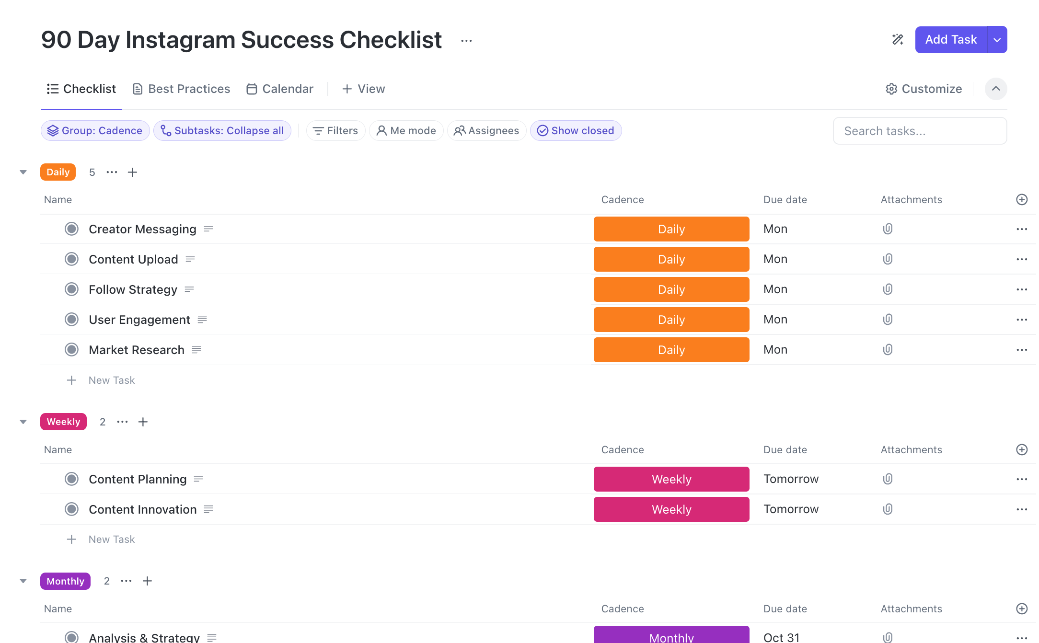Screen dimensions: 1039x643
Task: Toggle status circle of Content Upload
Action: [71, 259]
